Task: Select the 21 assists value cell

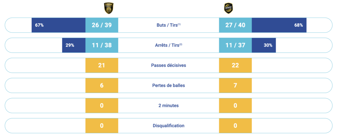Action: pyautogui.click(x=102, y=65)
